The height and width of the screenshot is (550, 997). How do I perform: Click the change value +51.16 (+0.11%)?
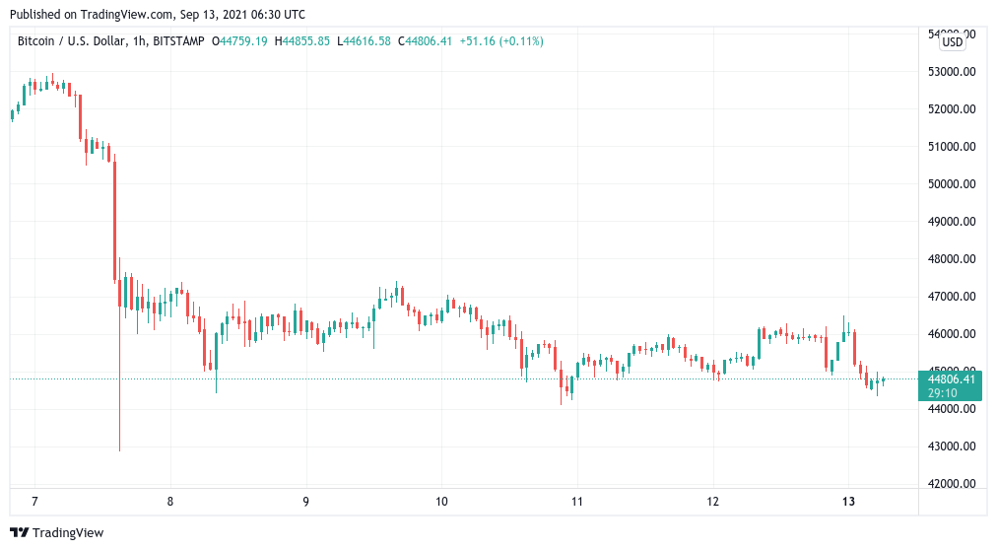(x=501, y=41)
